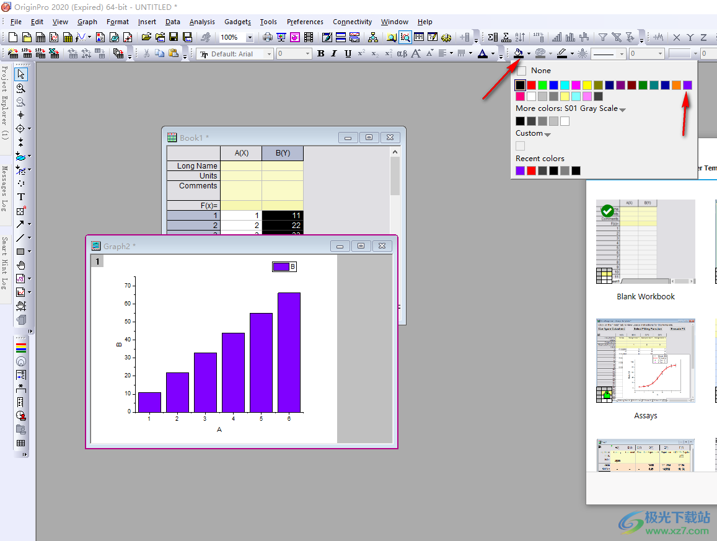Click the New Matrix icon

pyautogui.click(x=68, y=38)
